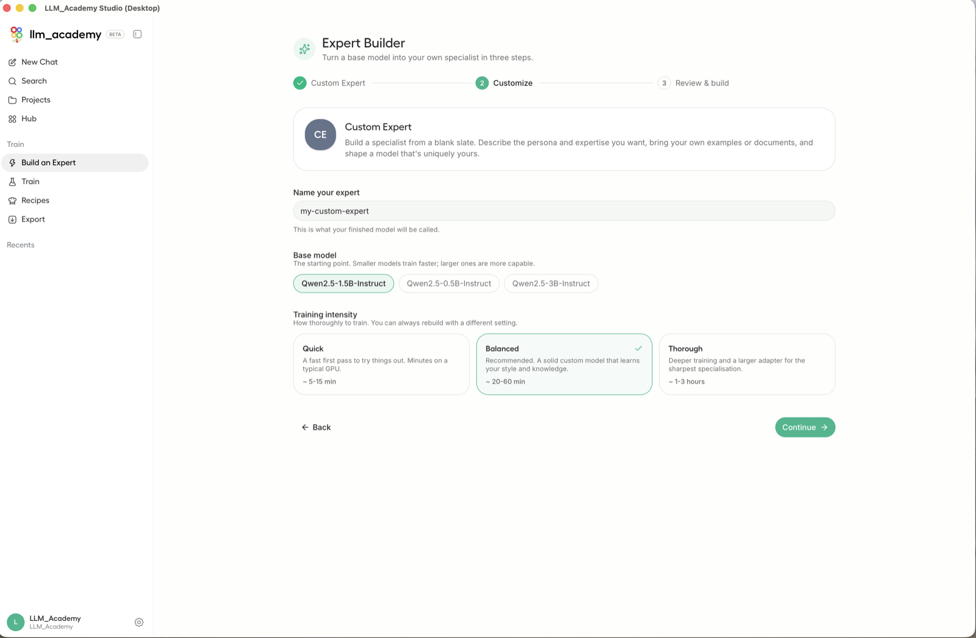976x638 pixels.
Task: Maximize the window with green button
Action: [x=33, y=8]
